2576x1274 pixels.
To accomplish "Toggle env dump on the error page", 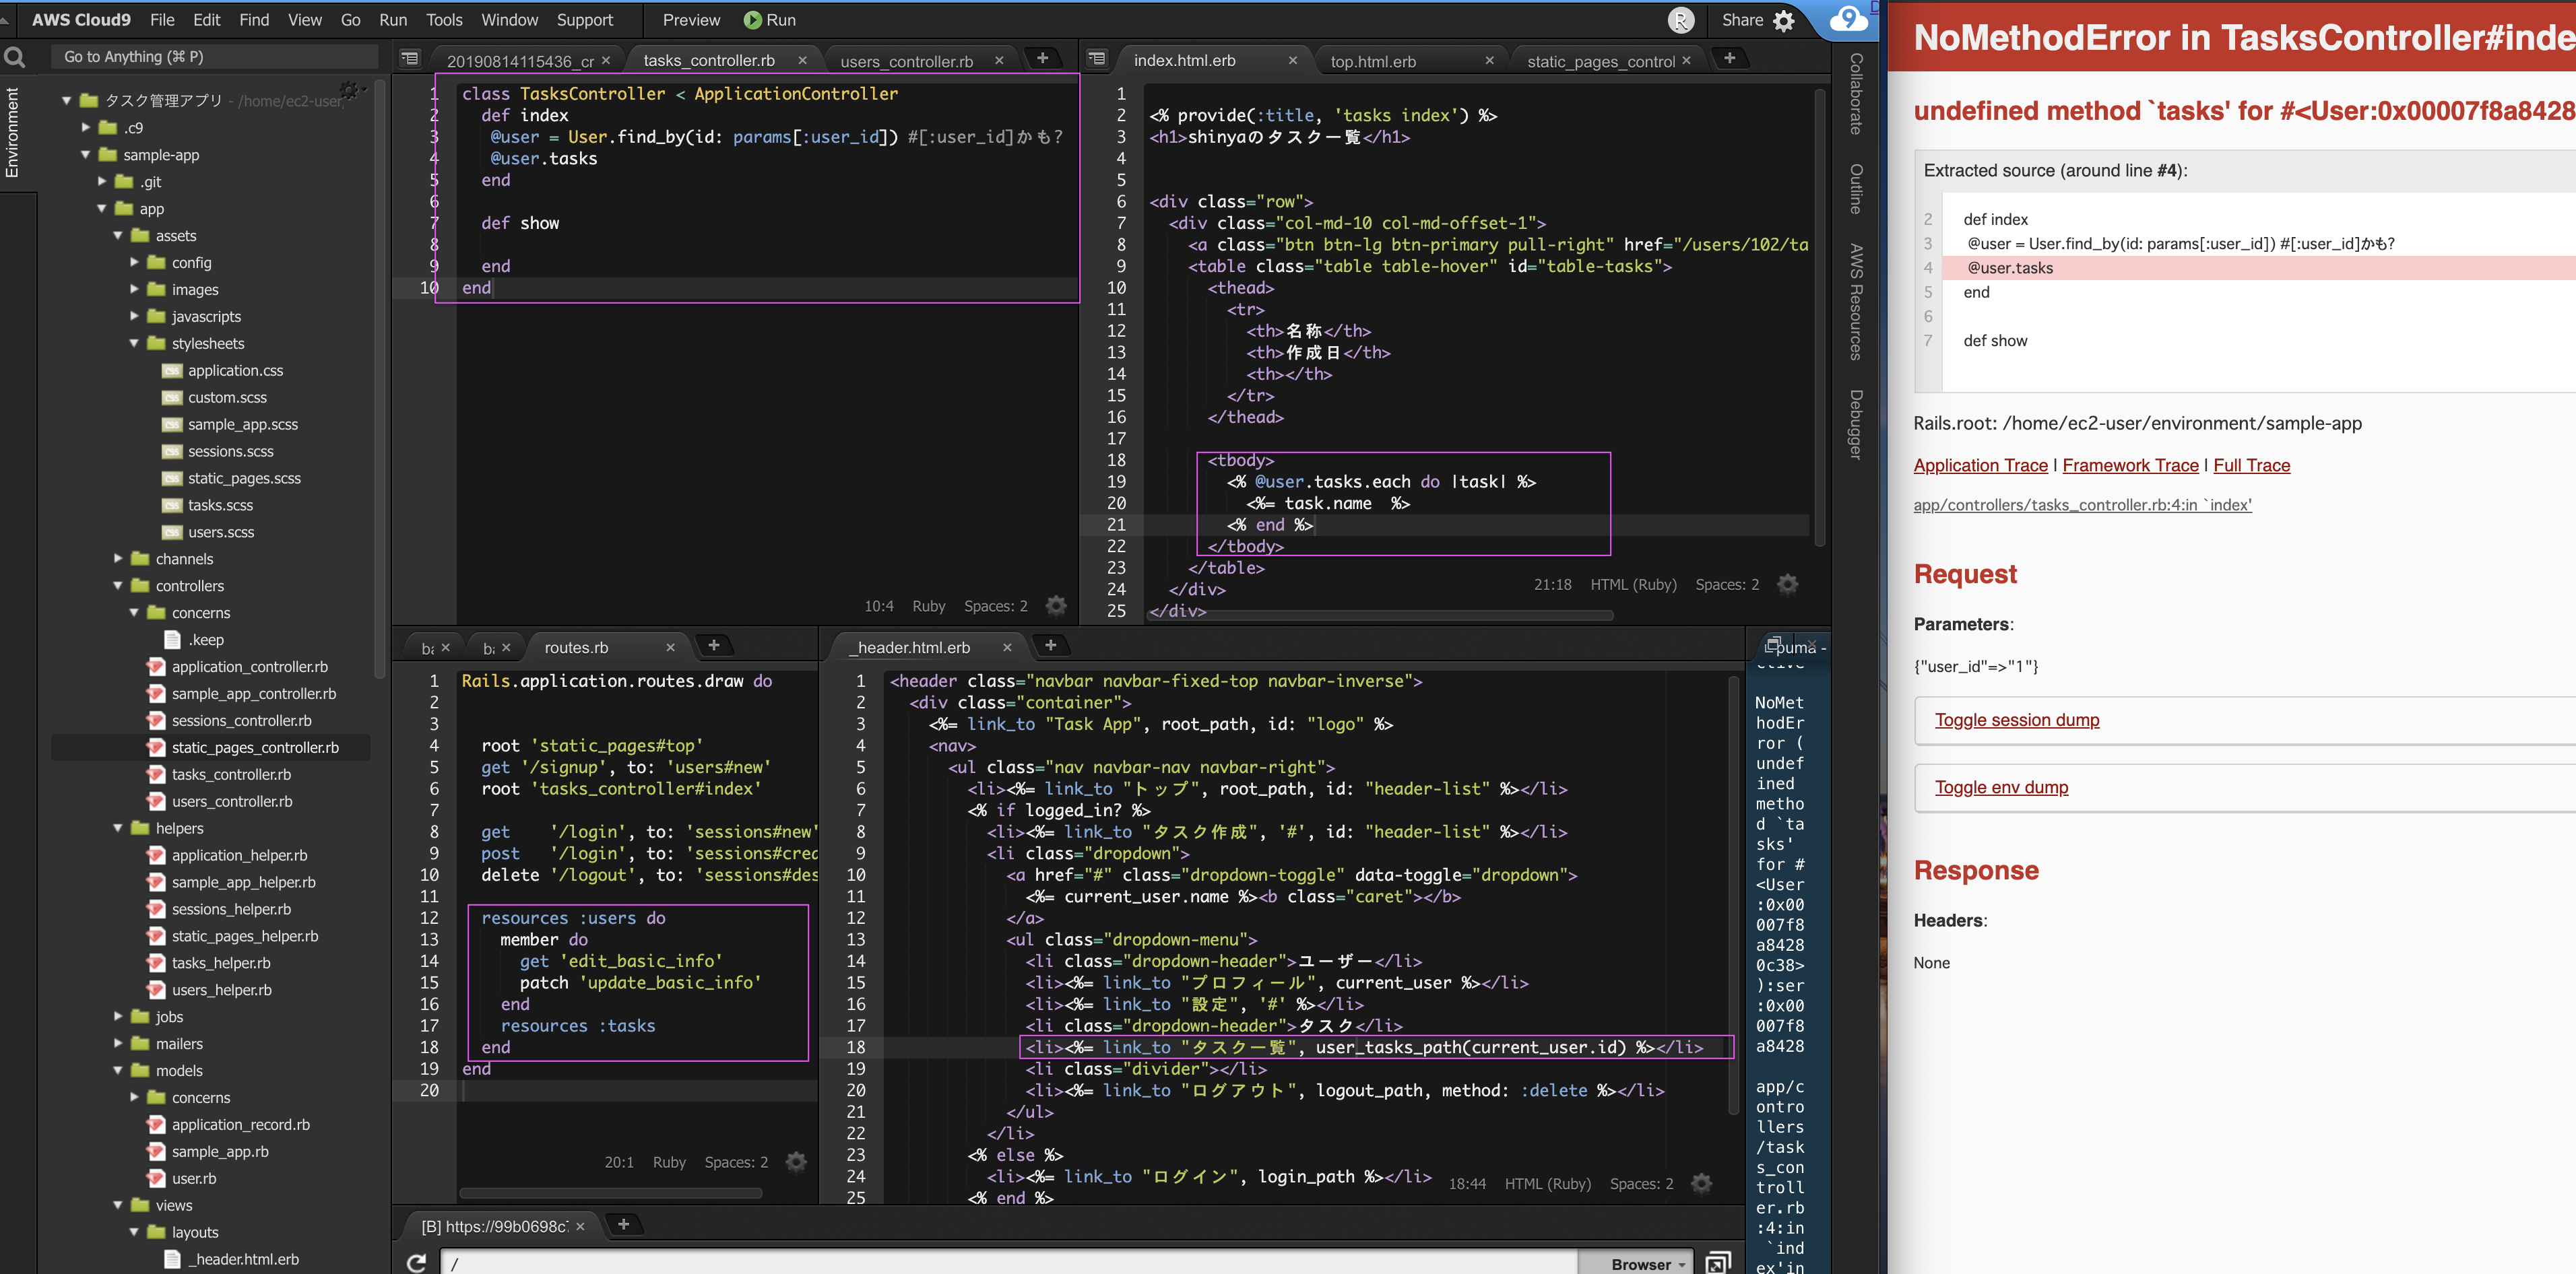I will coord(2001,787).
